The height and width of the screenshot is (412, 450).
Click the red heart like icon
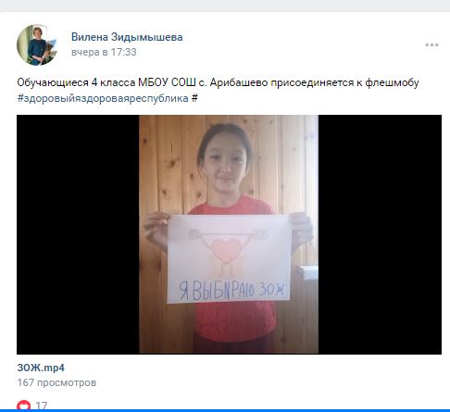click(x=24, y=406)
